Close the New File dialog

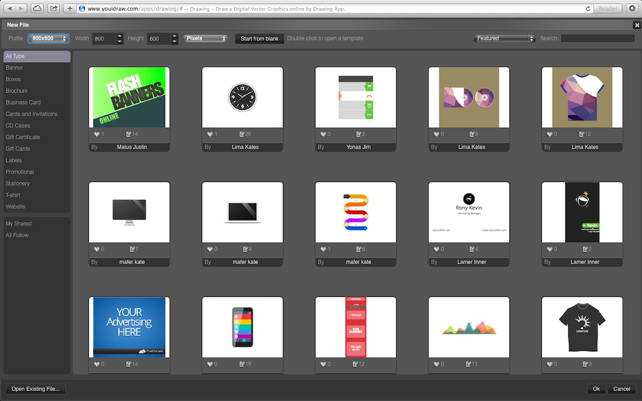[636, 25]
